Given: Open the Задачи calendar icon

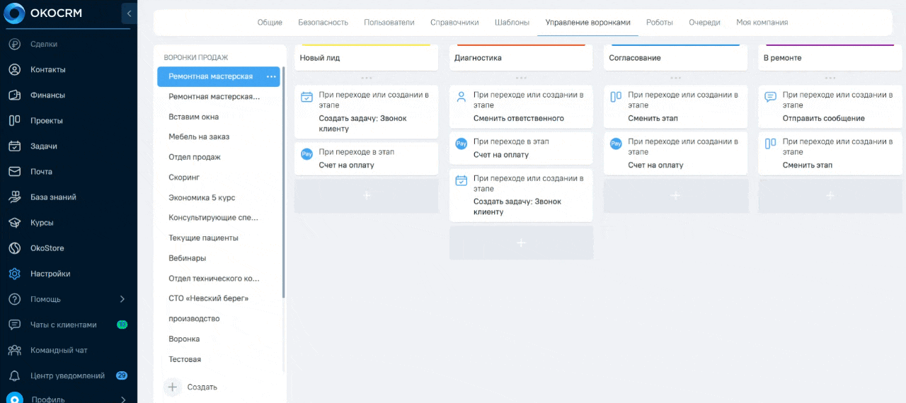Looking at the screenshot, I should [14, 146].
